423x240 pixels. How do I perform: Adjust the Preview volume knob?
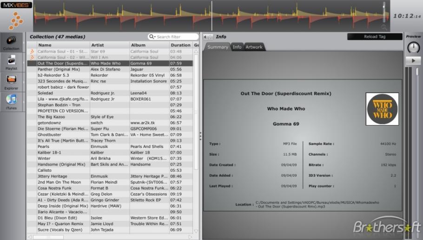click(x=413, y=48)
